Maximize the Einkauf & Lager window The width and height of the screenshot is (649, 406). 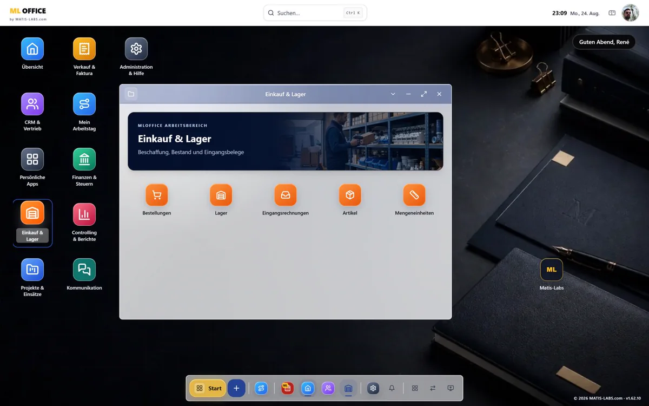[x=424, y=94]
